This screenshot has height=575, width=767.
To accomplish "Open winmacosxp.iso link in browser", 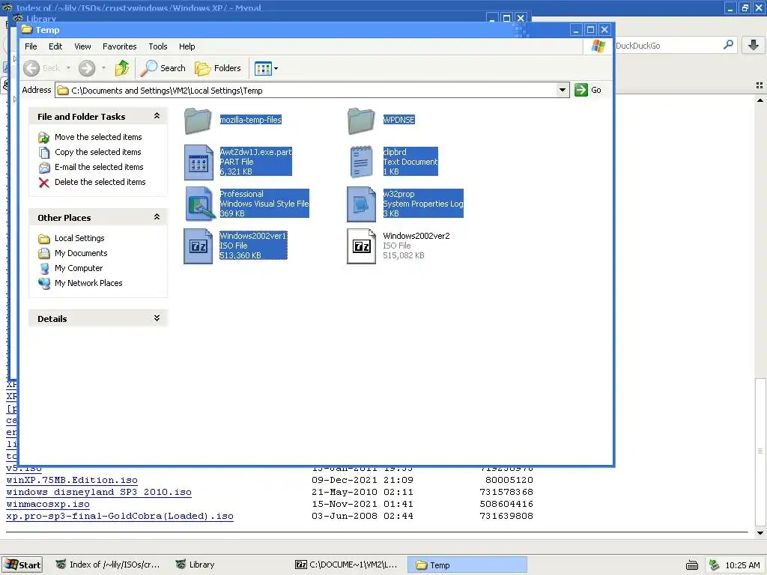I will click(x=48, y=504).
